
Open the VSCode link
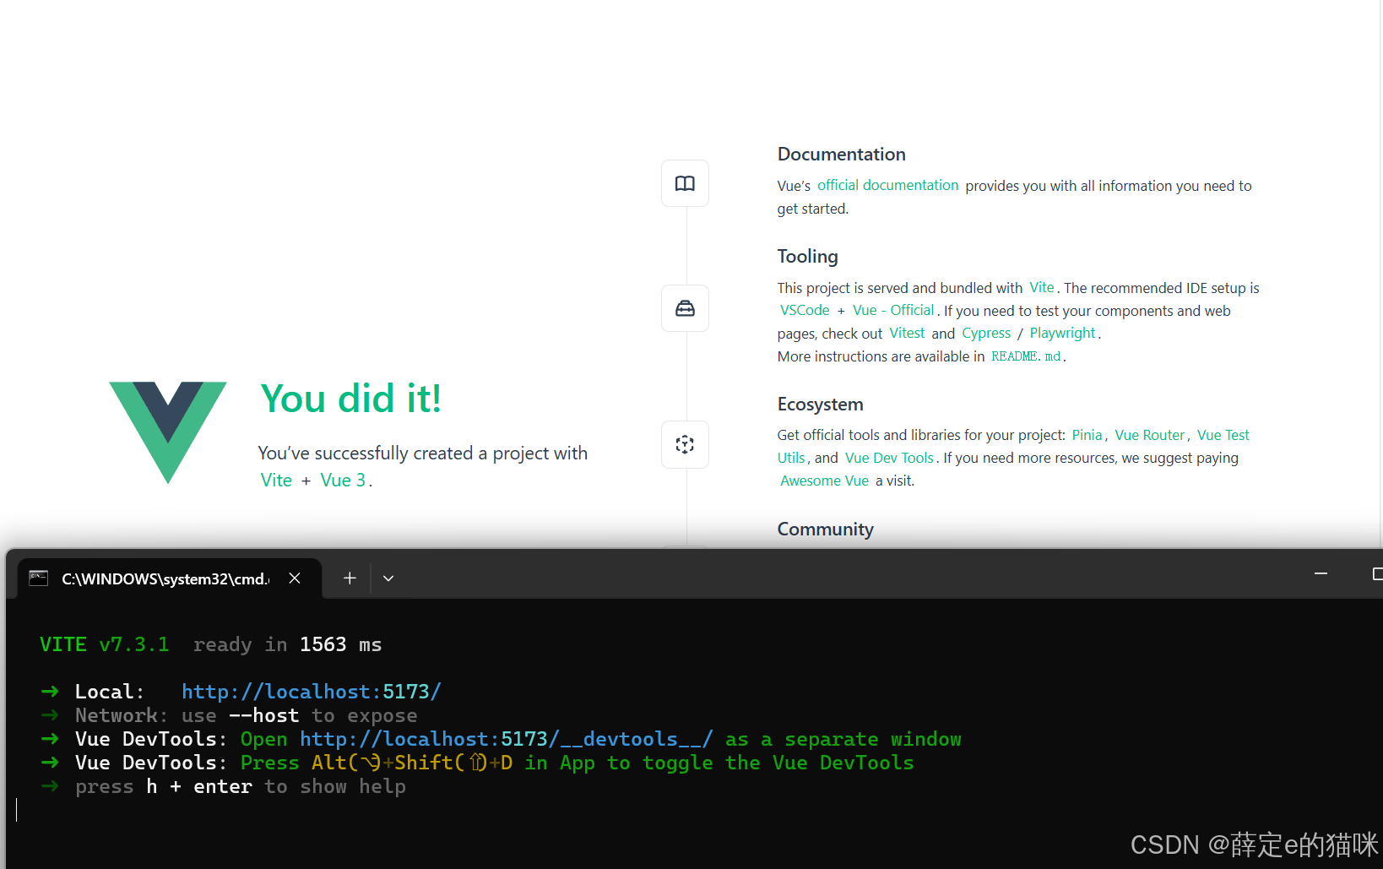pyautogui.click(x=805, y=310)
